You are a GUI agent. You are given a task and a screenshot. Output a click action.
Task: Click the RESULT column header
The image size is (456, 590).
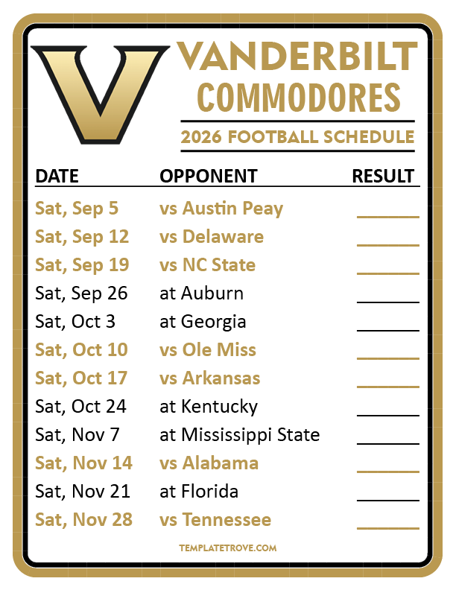click(383, 177)
